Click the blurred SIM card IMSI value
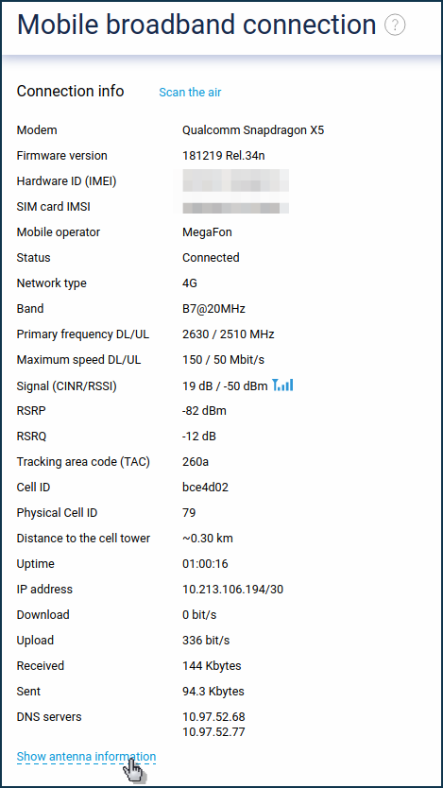The image size is (443, 788). [x=235, y=207]
